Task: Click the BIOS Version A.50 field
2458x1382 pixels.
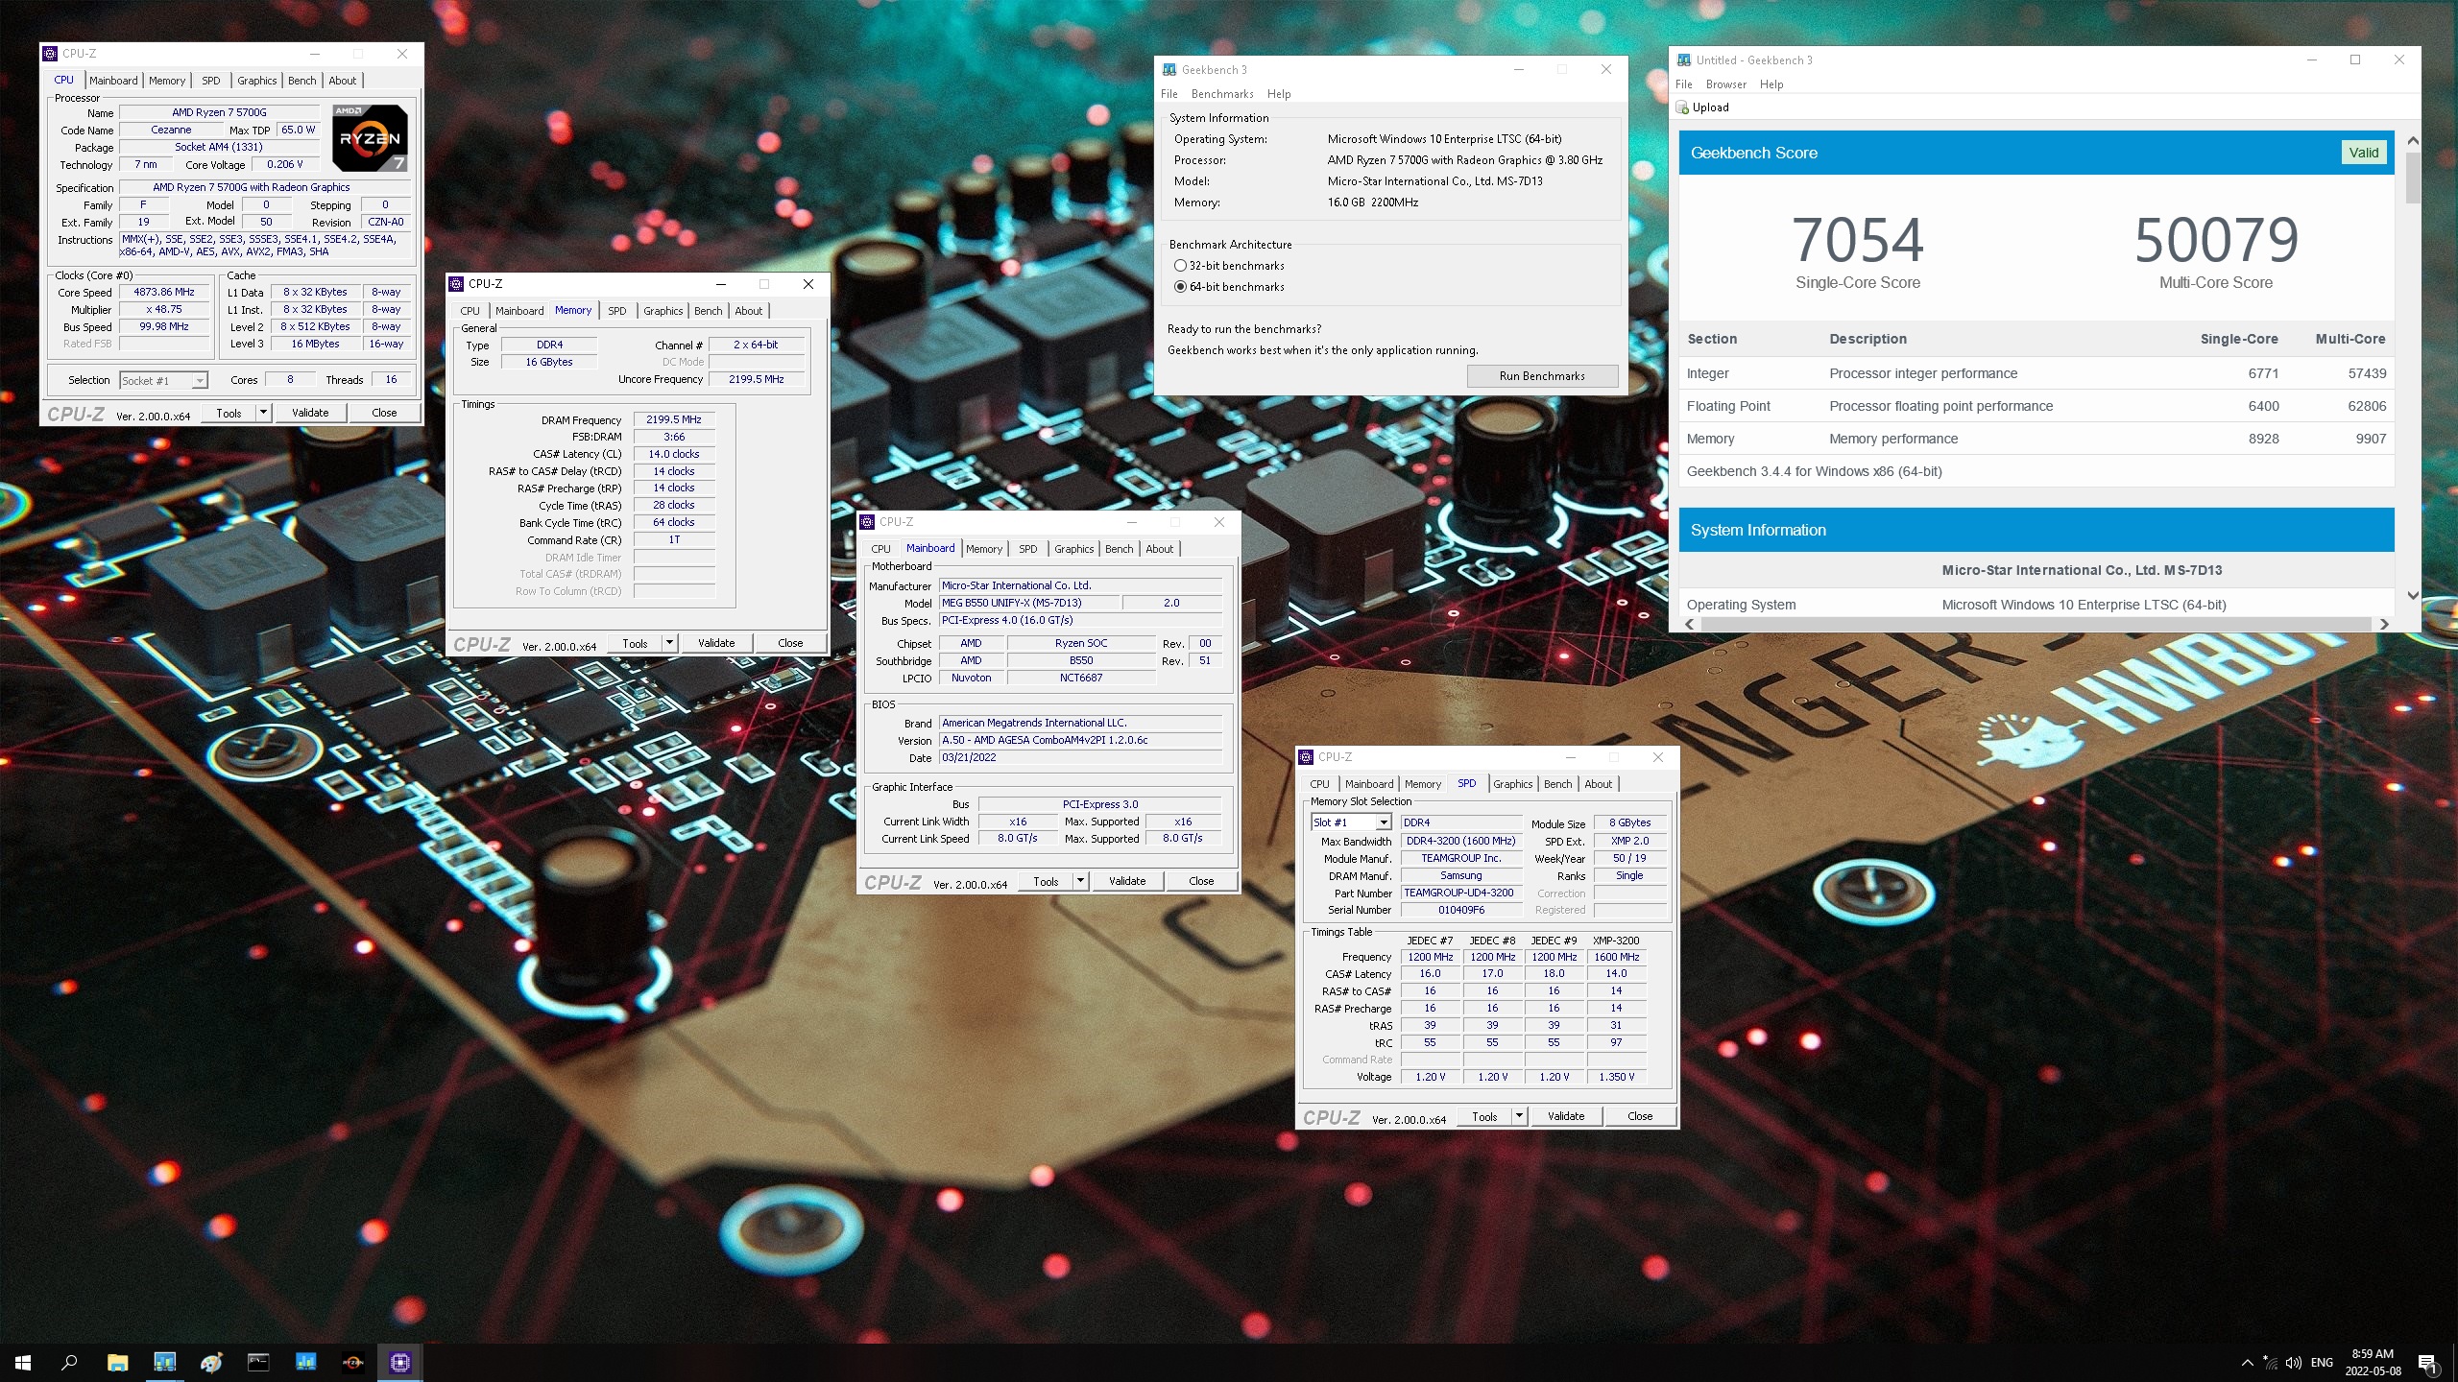Action: 1080,740
